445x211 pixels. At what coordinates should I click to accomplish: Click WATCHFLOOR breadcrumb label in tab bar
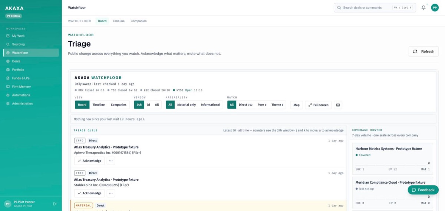point(79,21)
